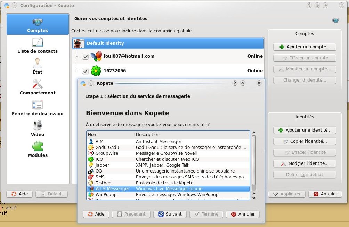349x227 pixels.
Task: Select the foul007@hotmail.com account name
Action: pos(129,56)
